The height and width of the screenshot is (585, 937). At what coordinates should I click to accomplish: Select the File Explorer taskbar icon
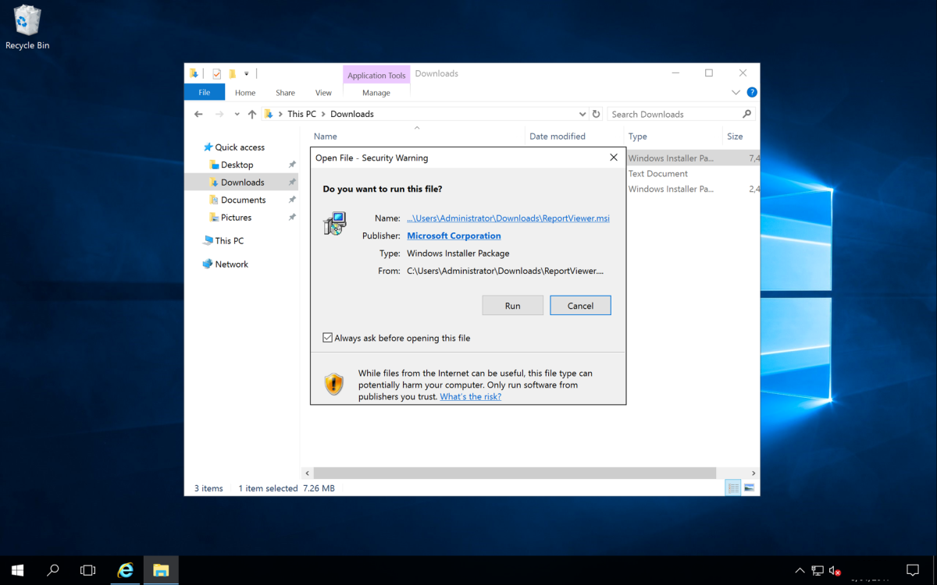[x=160, y=570]
